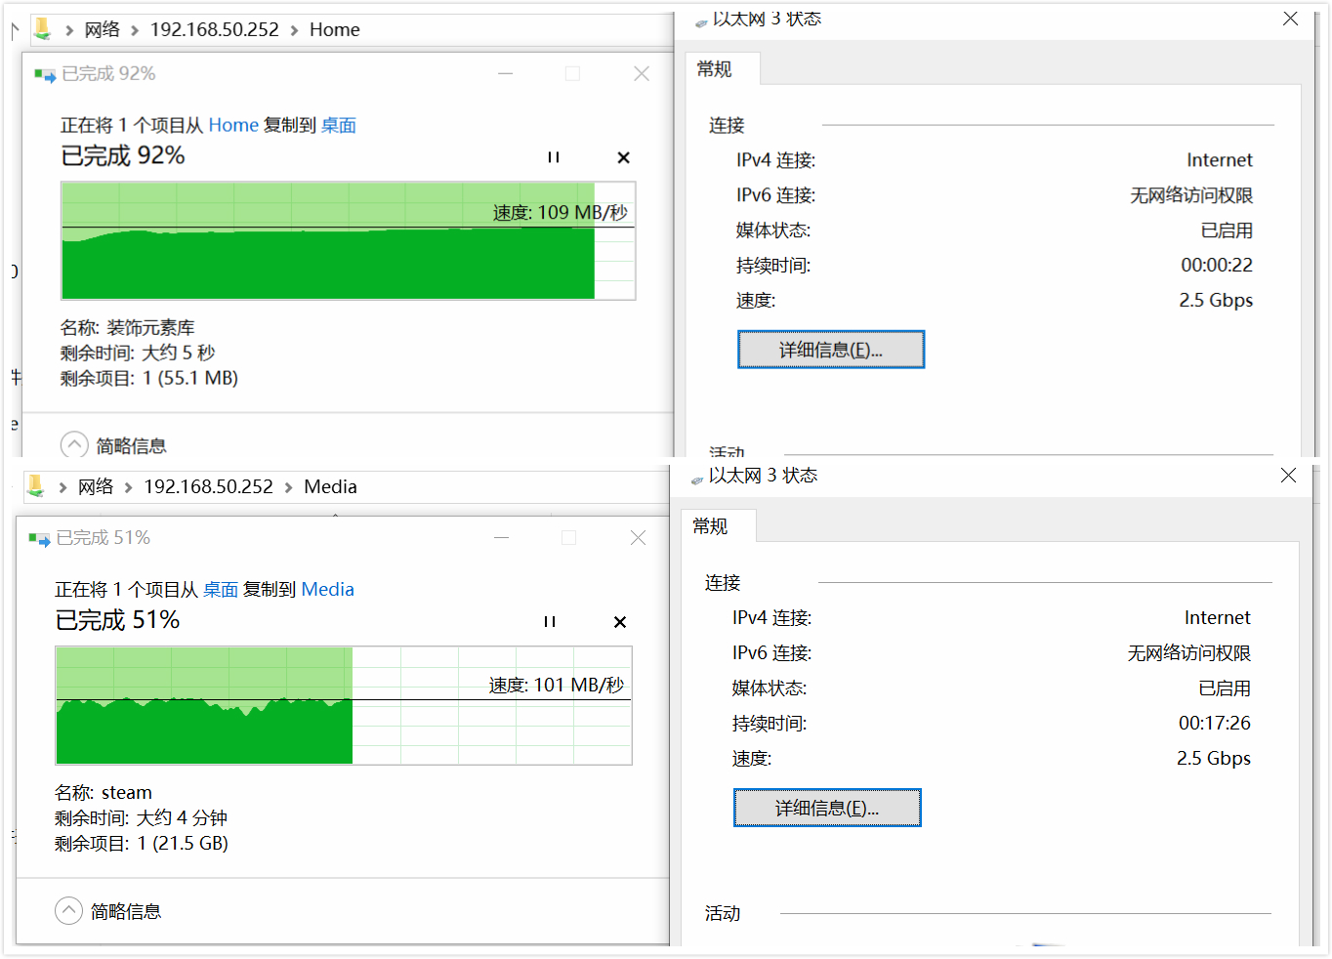Collapse 简略信息 in the 92% copy dialog
The image size is (1332, 959).
click(x=74, y=444)
